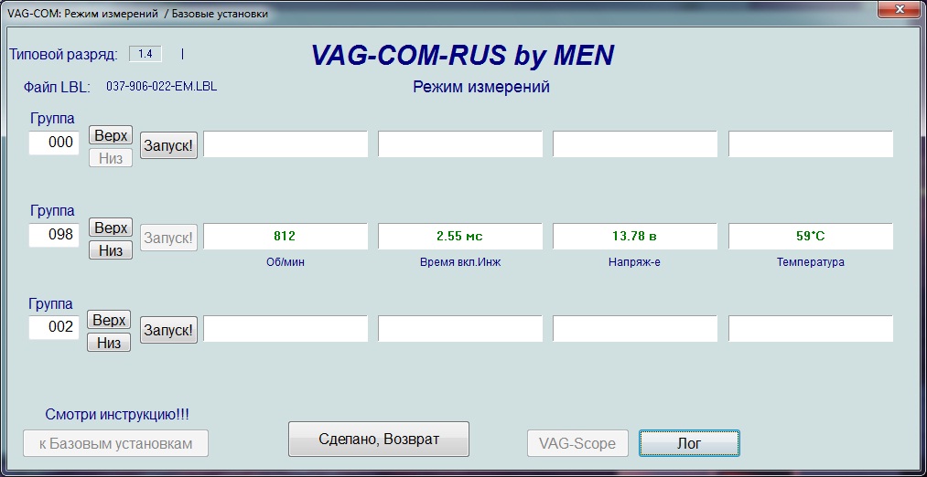
Task: Select the 2.55 мс injection time value
Action: coord(460,236)
